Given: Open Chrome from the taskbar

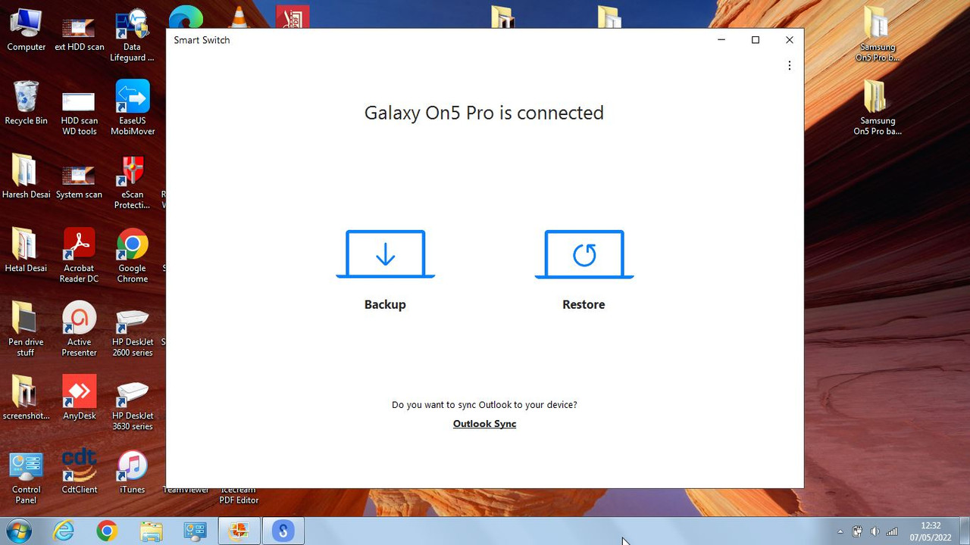Looking at the screenshot, I should 107,531.
